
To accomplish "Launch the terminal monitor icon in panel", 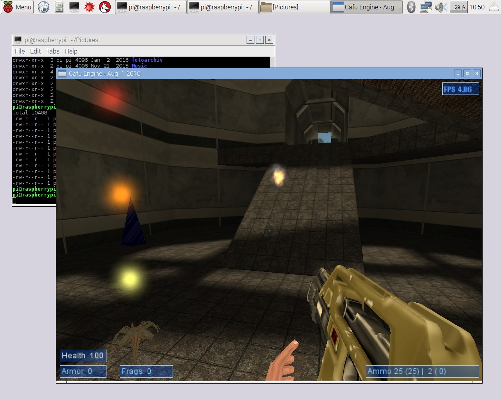I will [74, 7].
